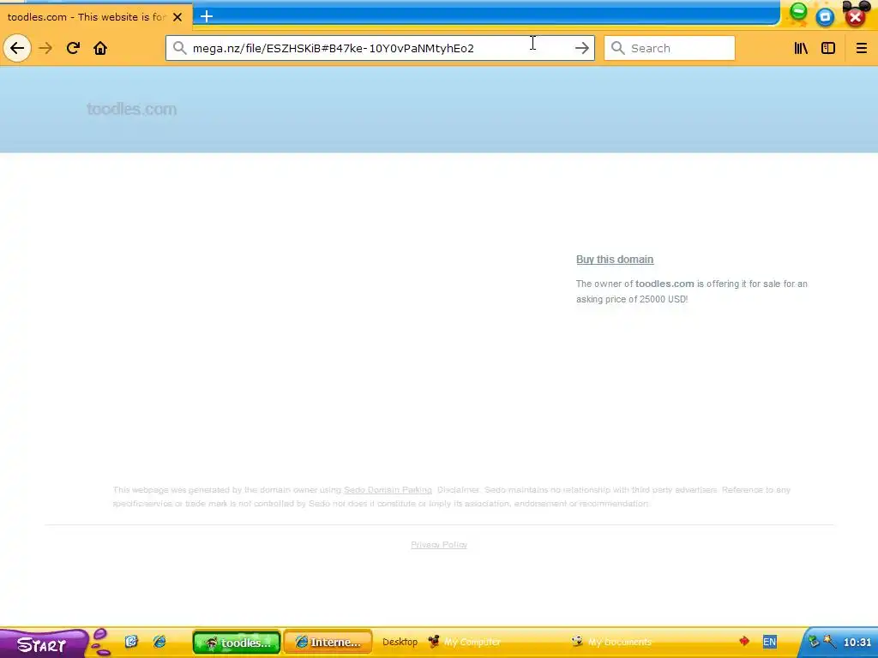Click the toodles.com header logo text
The height and width of the screenshot is (658, 878).
[x=131, y=109]
